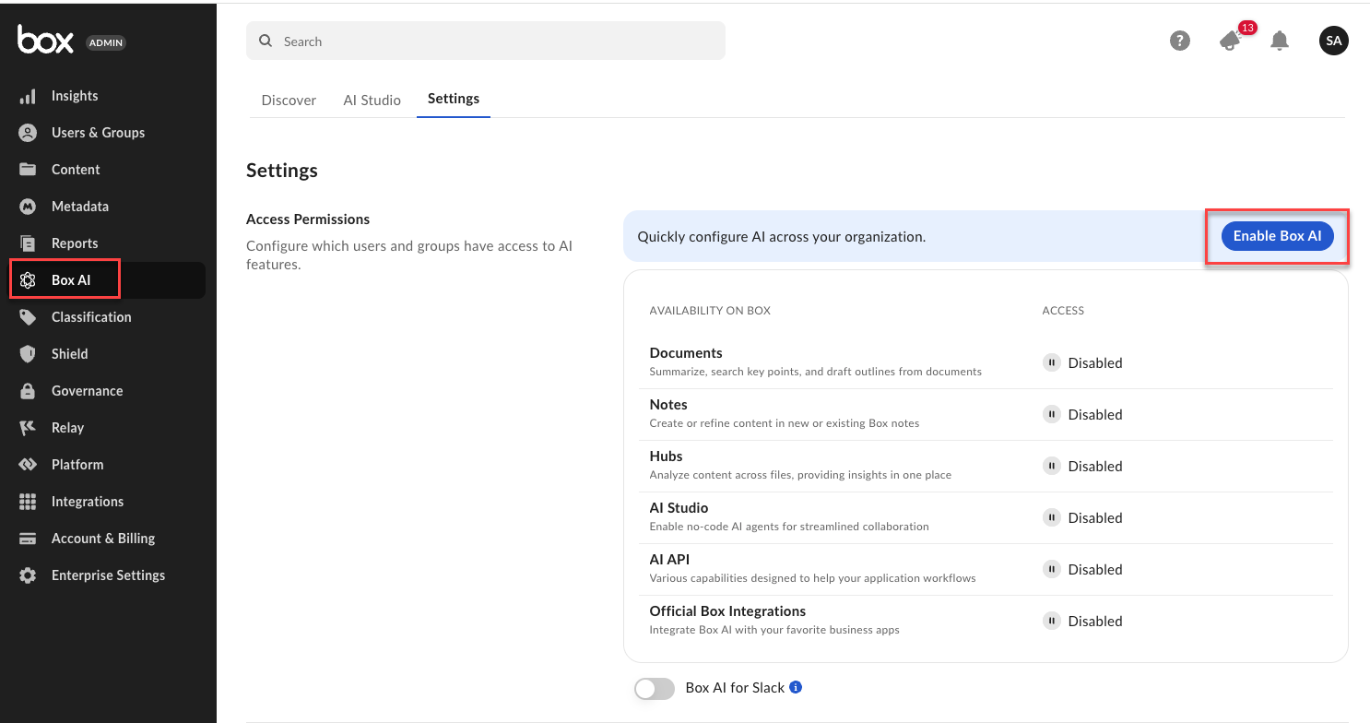Click the Metadata icon in sidebar
Screen dimensions: 1370x723
28,207
